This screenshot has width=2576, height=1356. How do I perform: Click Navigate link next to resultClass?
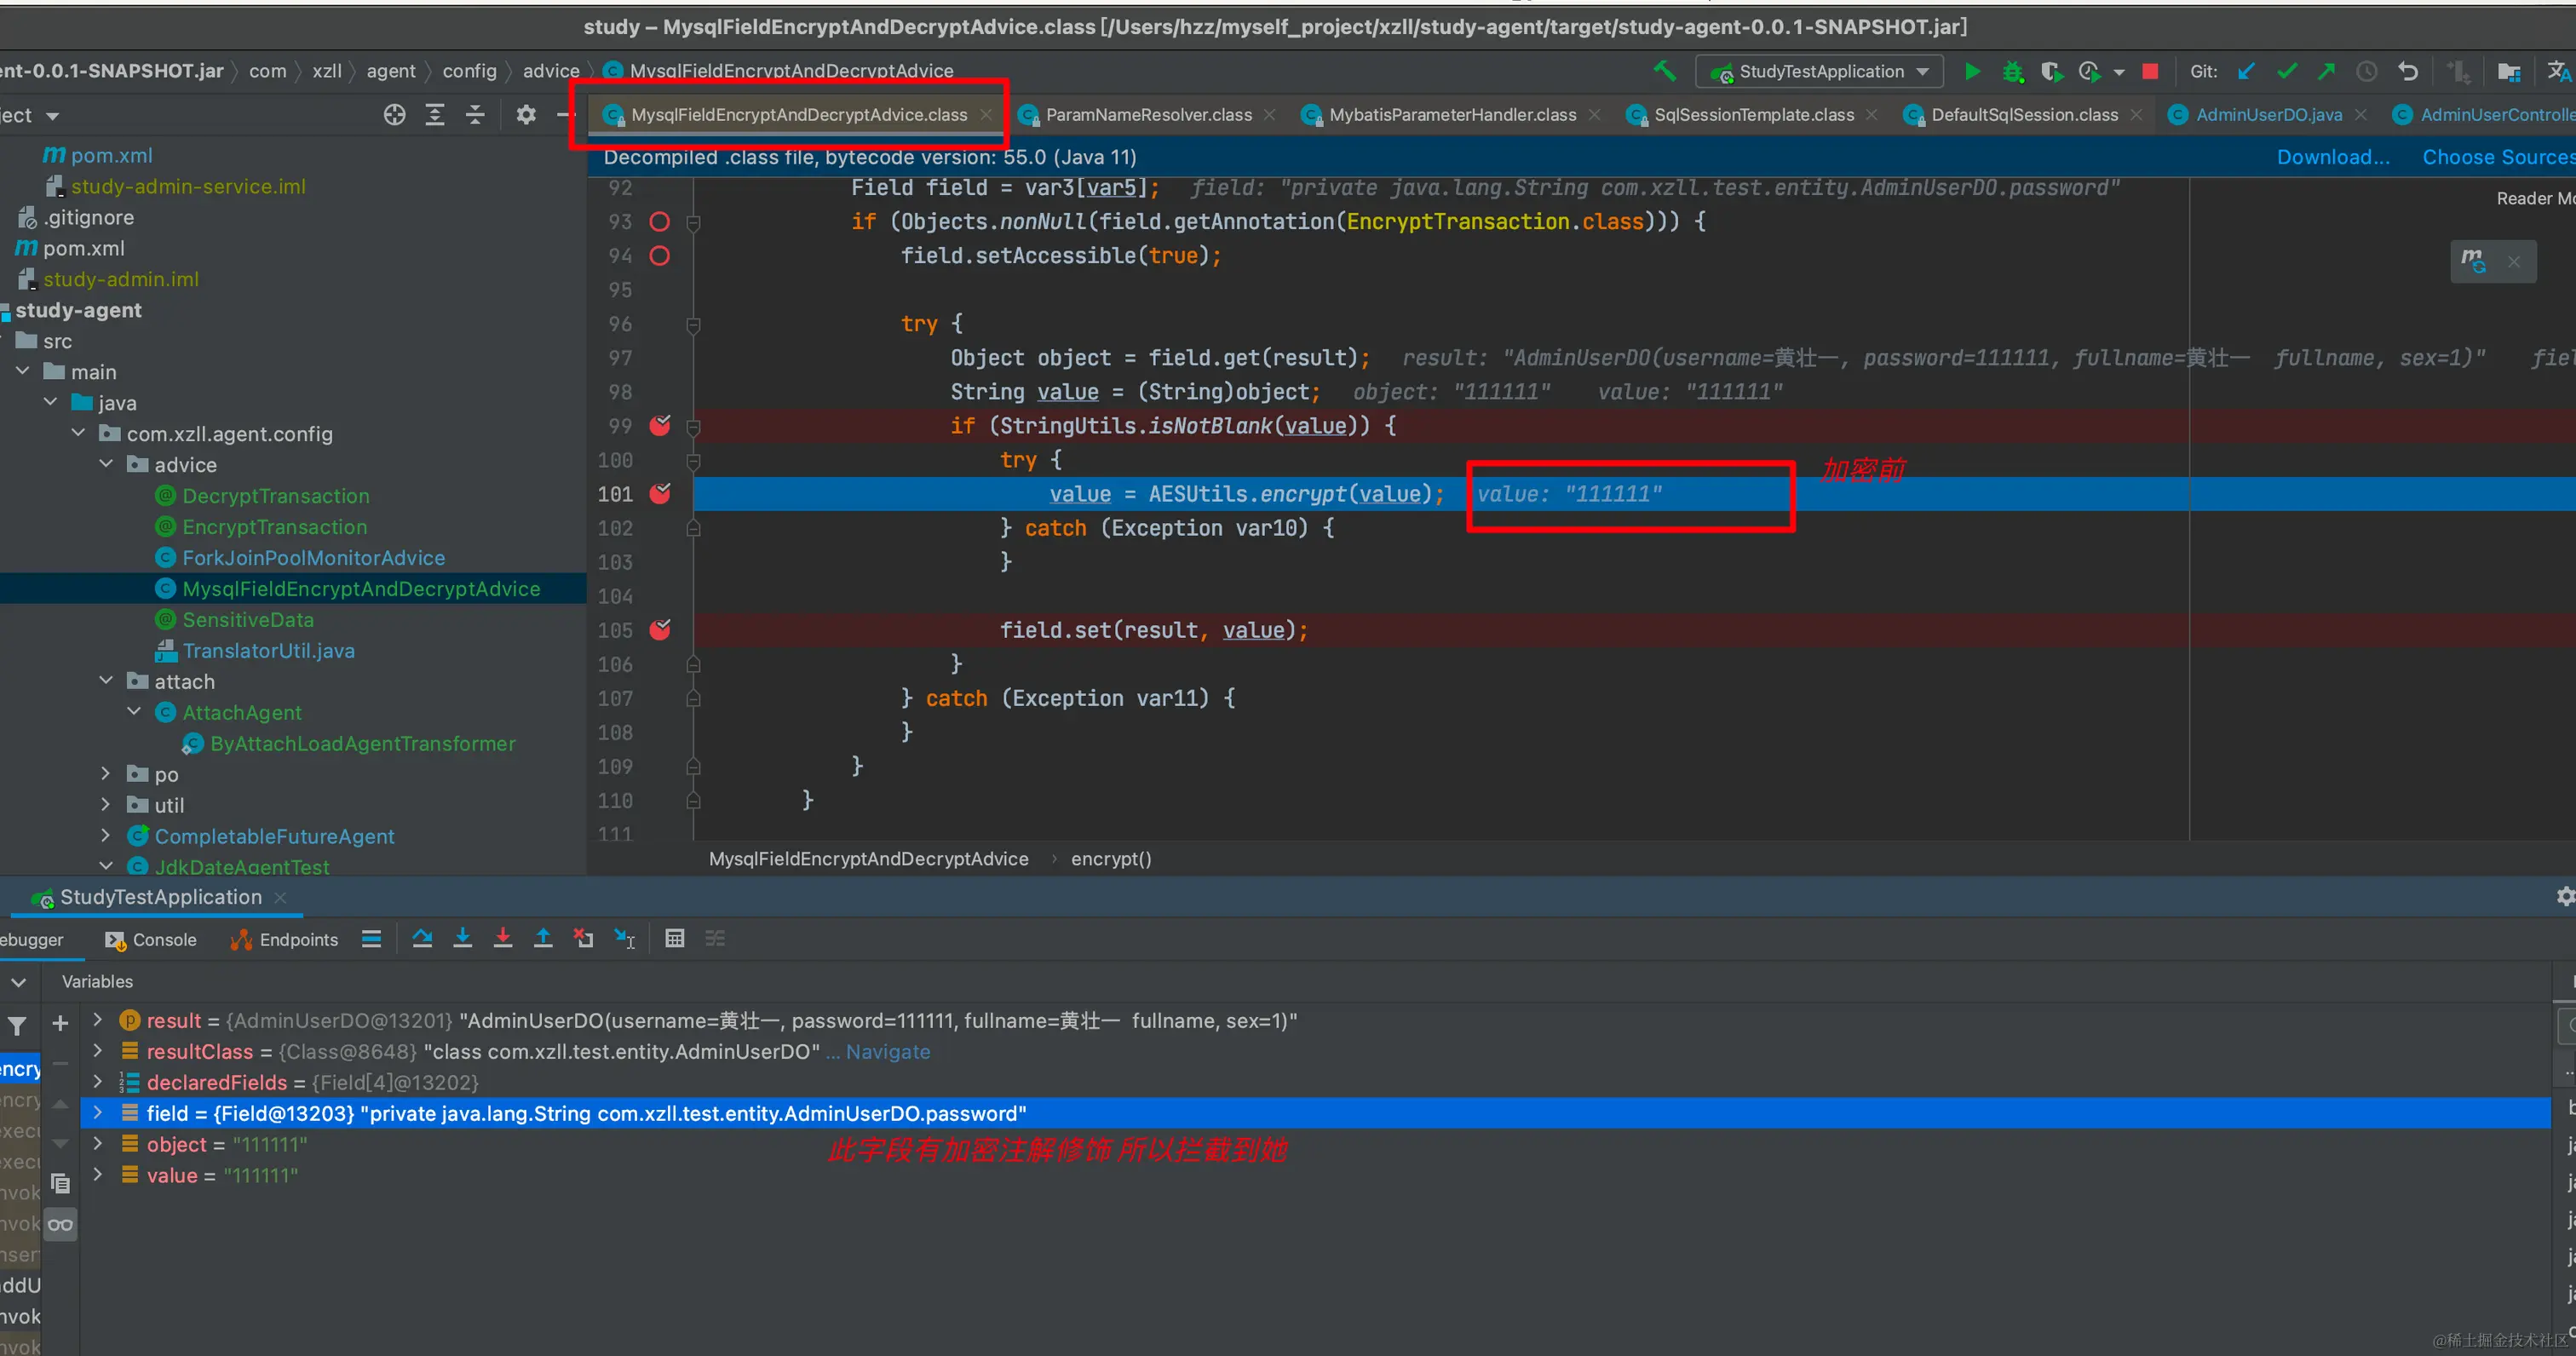(887, 1052)
